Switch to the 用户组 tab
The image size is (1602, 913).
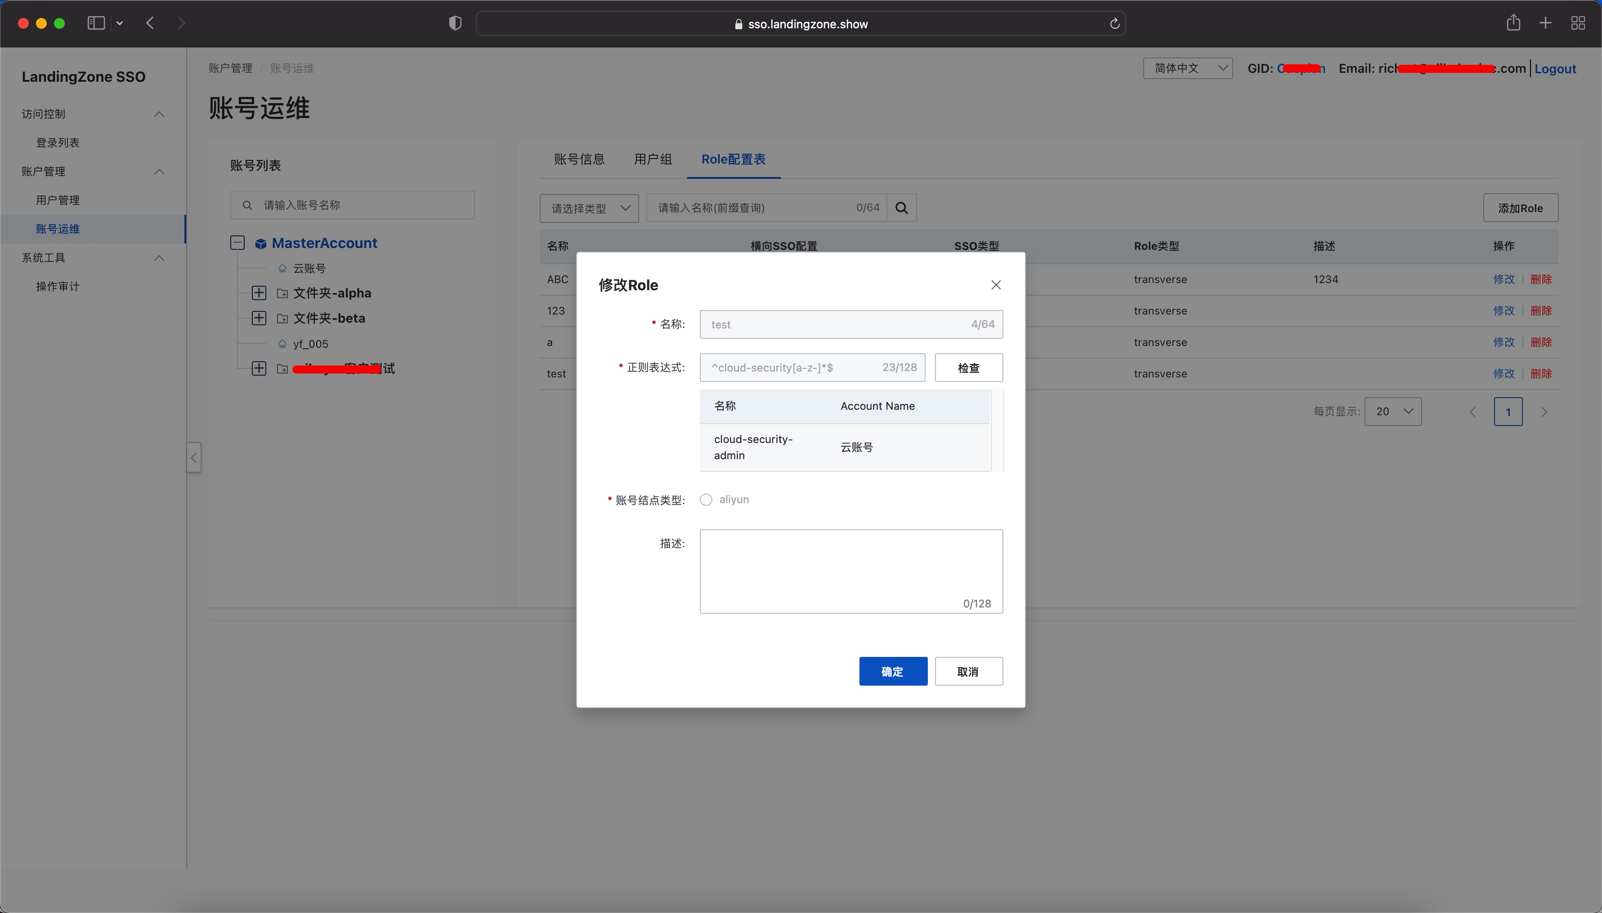653,159
